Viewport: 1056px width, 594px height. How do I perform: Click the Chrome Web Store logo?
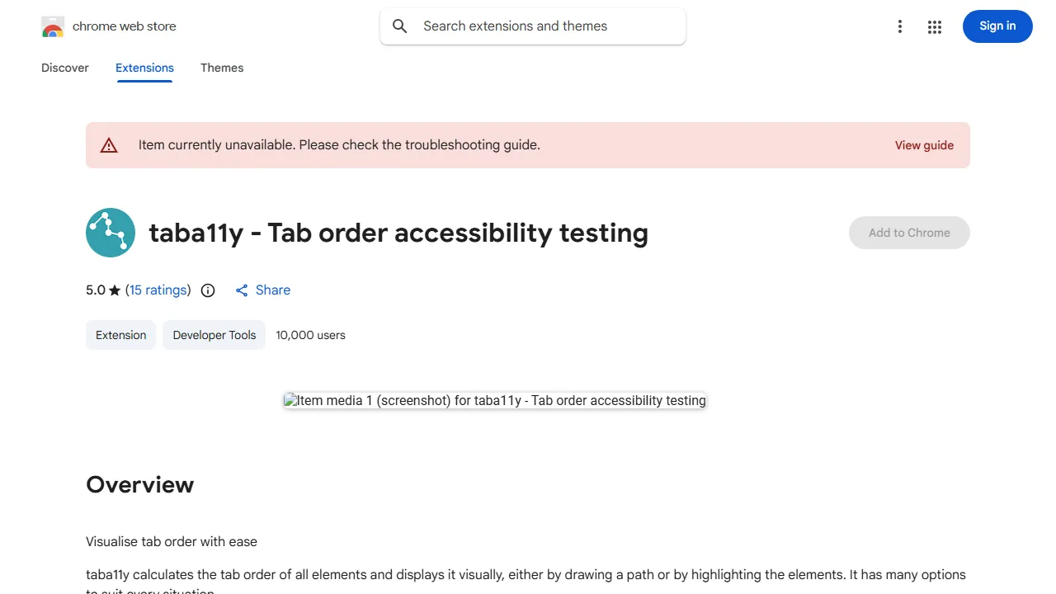pos(53,26)
